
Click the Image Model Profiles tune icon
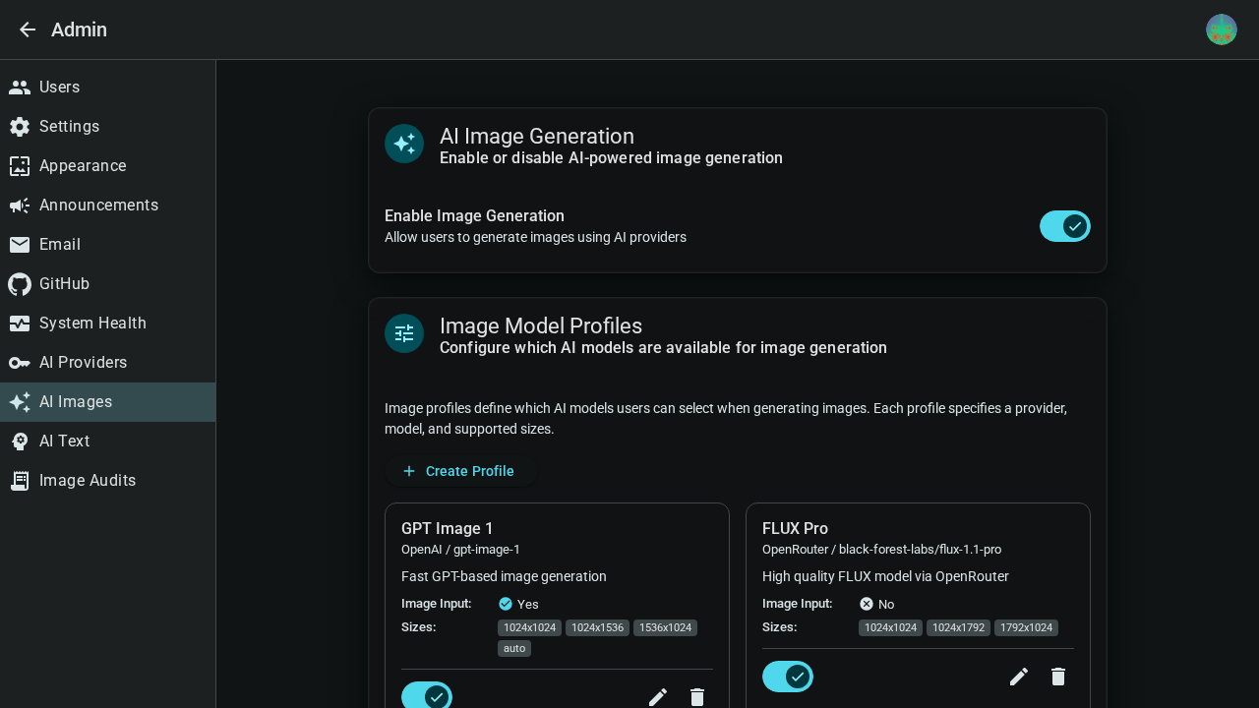pos(404,333)
